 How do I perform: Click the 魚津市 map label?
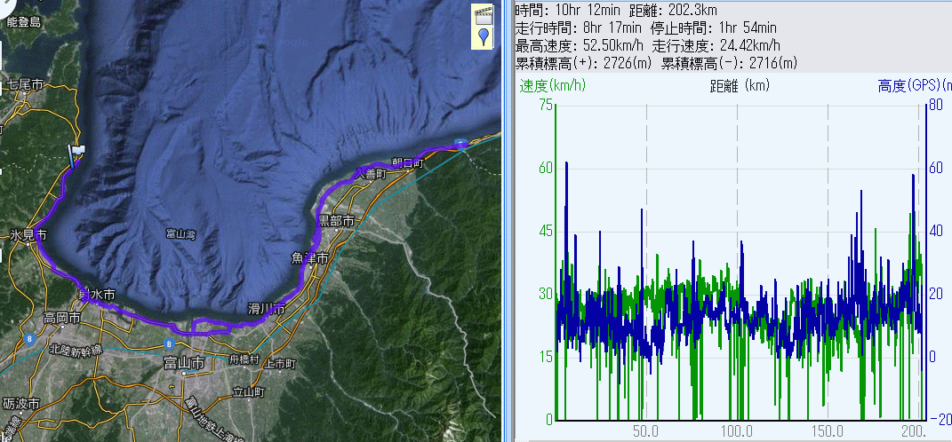tap(310, 257)
